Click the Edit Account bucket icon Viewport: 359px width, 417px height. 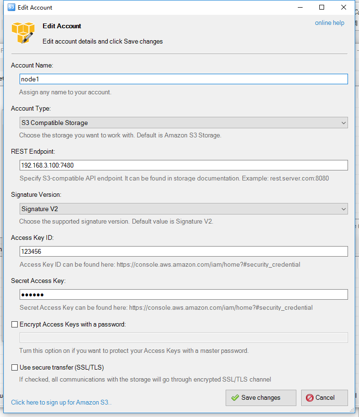point(23,34)
